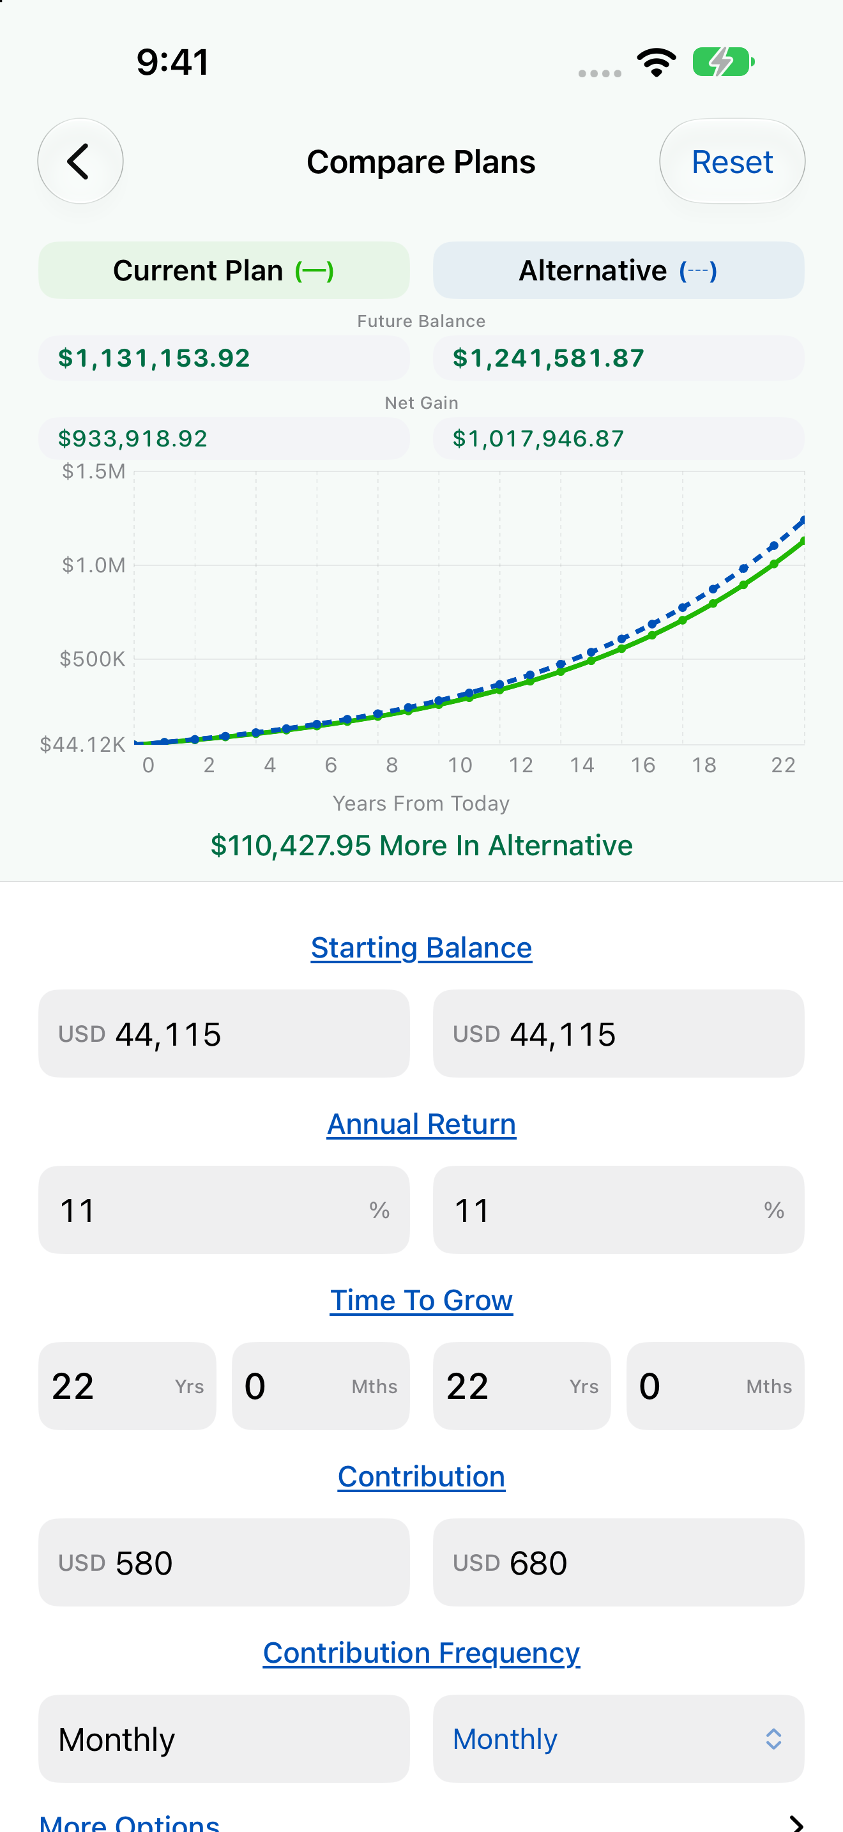Tap Alternative future balance $1,241,581.87
This screenshot has height=1832, width=843.
point(618,358)
